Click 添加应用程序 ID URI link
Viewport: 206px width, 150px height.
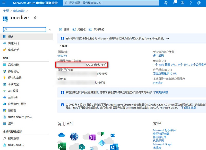[x=165, y=74]
